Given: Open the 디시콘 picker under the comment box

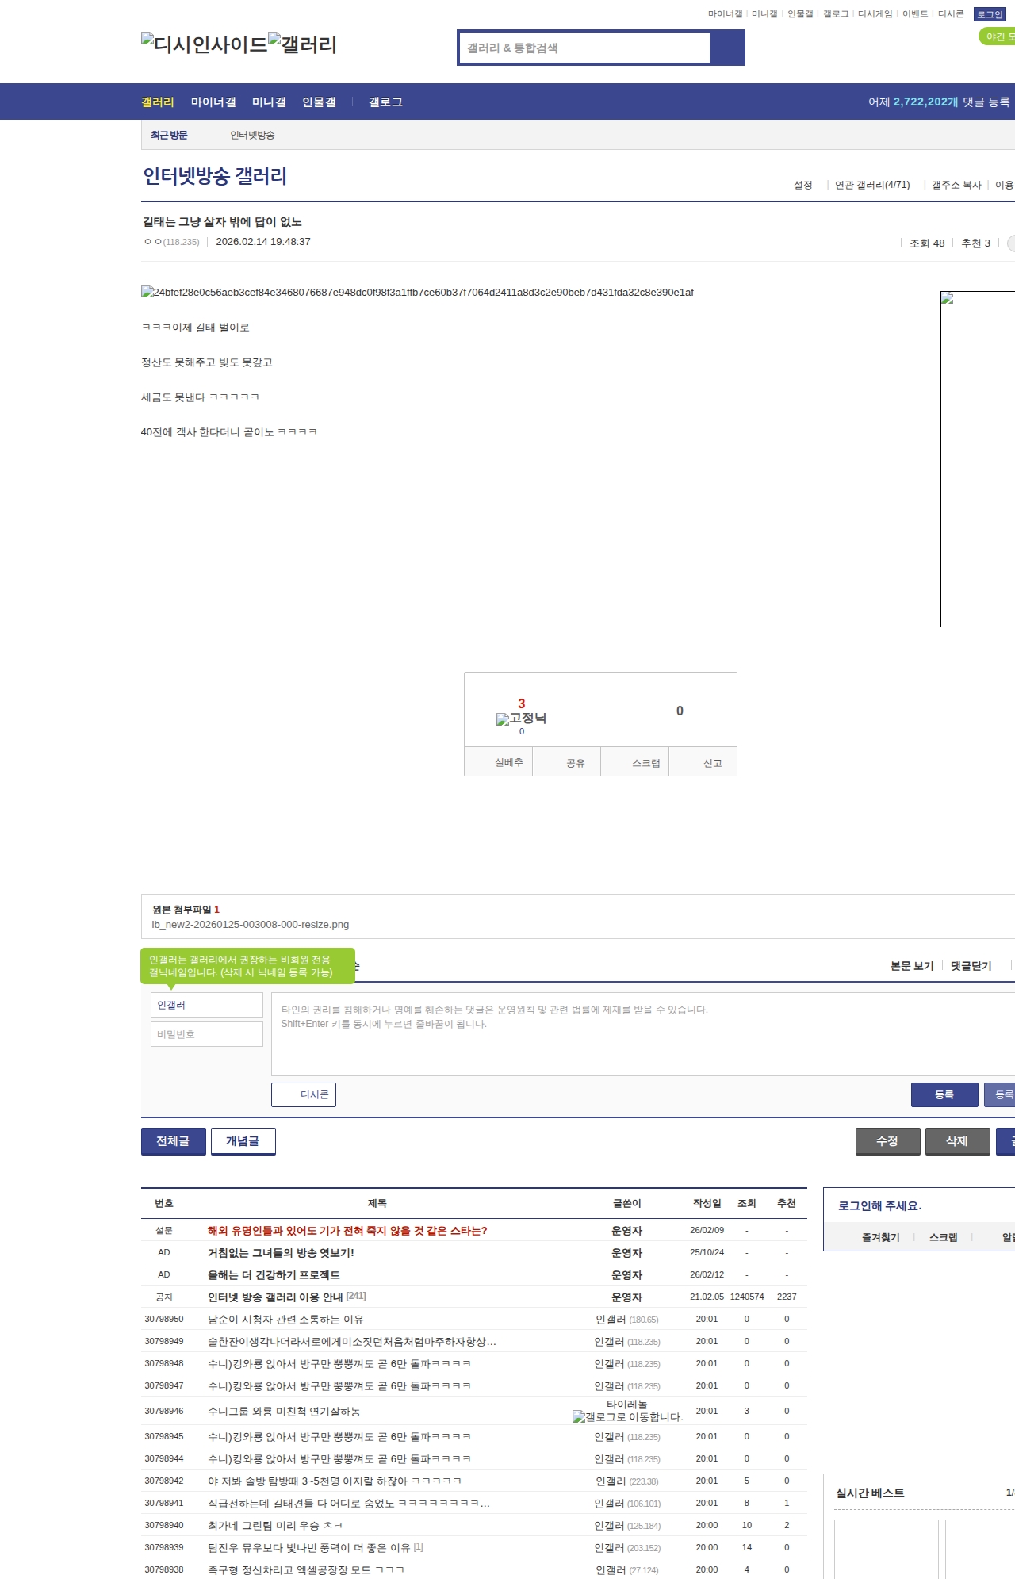Looking at the screenshot, I should pyautogui.click(x=304, y=1094).
